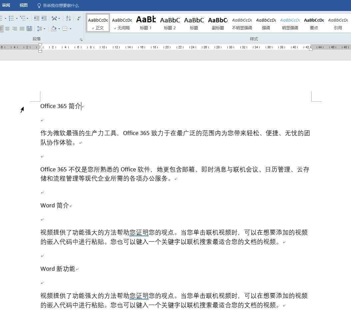Click the numbered list icon
The height and width of the screenshot is (311, 351).
[x=11, y=18]
